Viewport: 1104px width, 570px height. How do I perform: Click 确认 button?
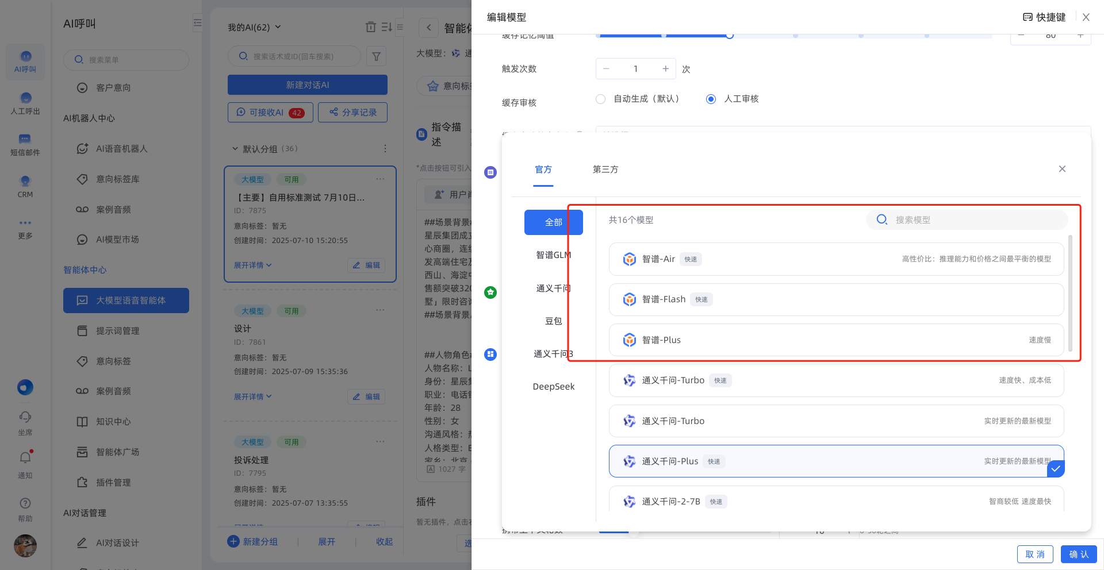[x=1079, y=554]
